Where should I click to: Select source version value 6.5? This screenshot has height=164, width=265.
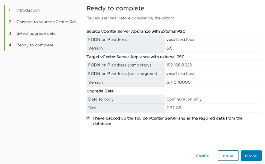coord(170,48)
